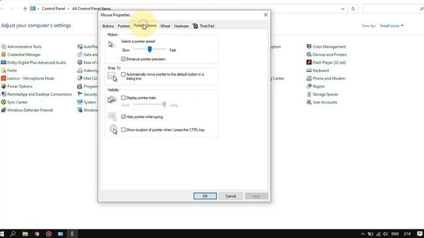Image resolution: width=424 pixels, height=238 pixels.
Task: Click the Keyboard icon in Control Panel
Action: pos(309,71)
